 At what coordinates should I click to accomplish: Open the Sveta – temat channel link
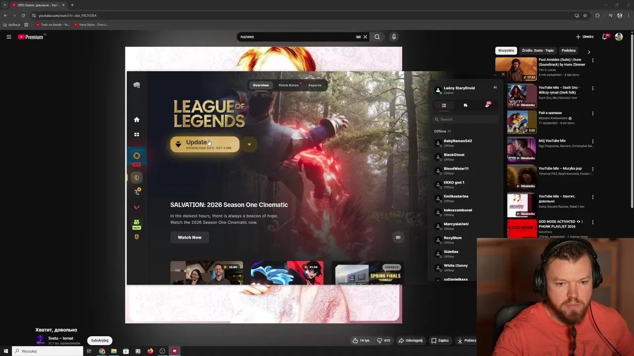(x=60, y=338)
